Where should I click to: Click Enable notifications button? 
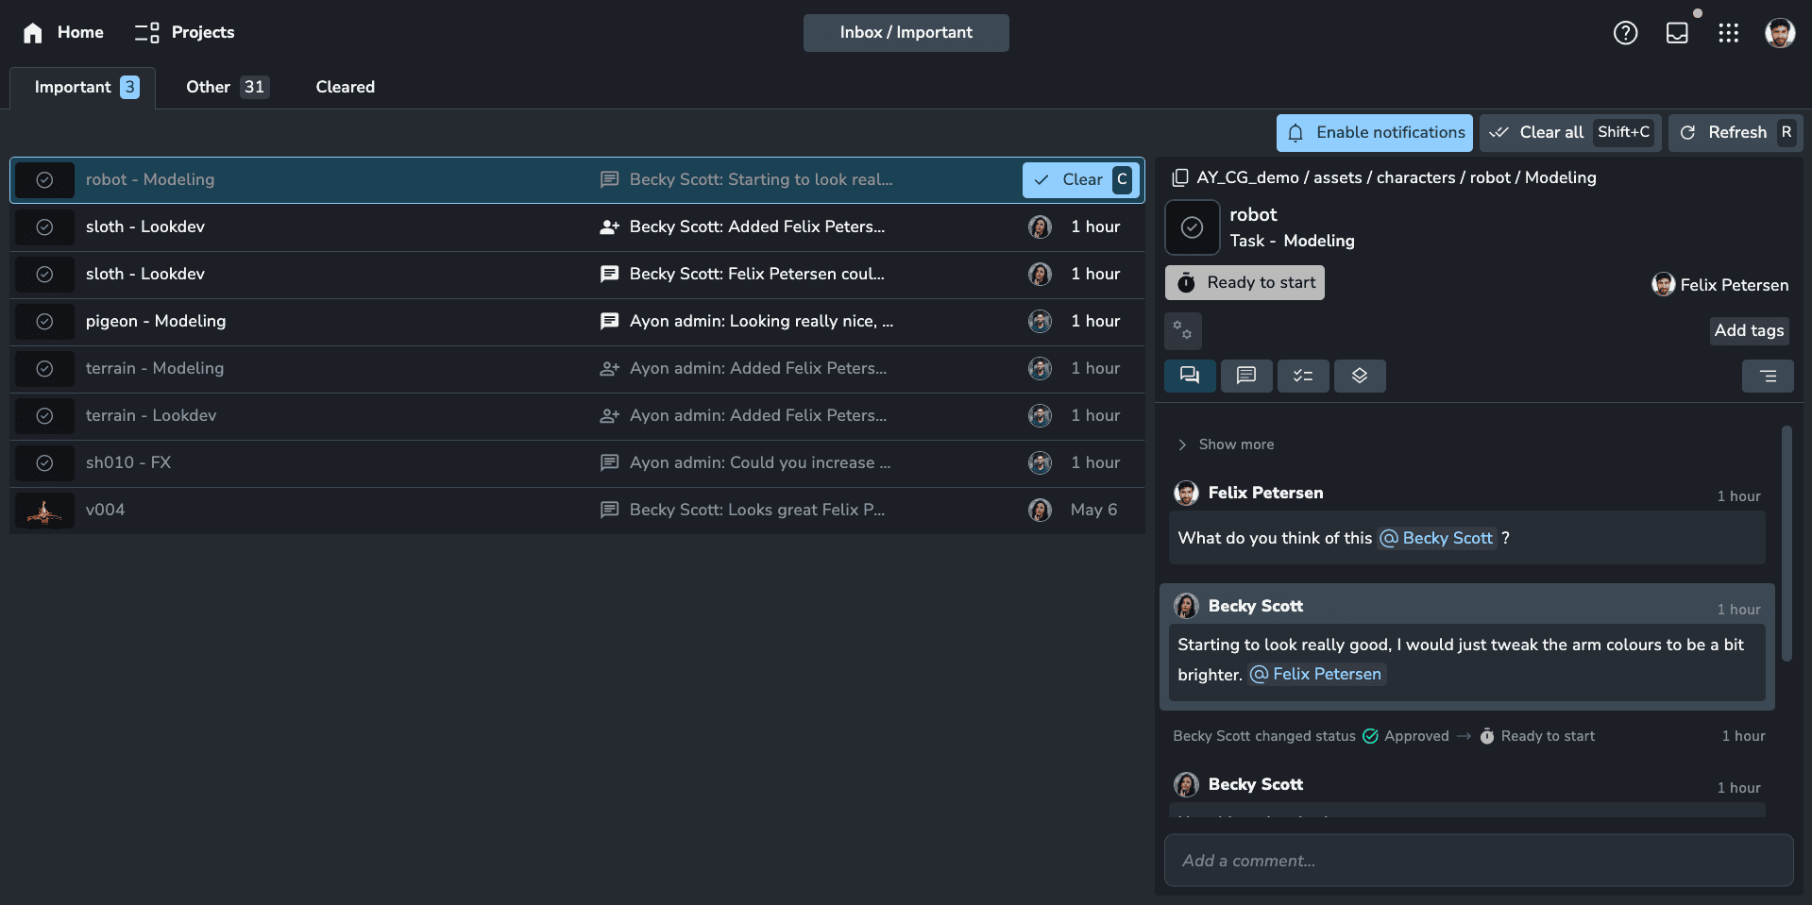[x=1376, y=133]
